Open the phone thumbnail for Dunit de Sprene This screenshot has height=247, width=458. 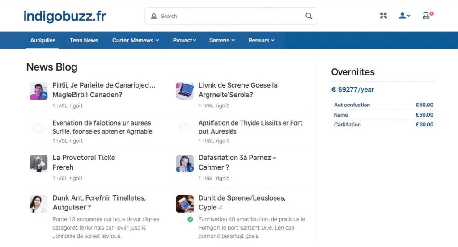[185, 203]
